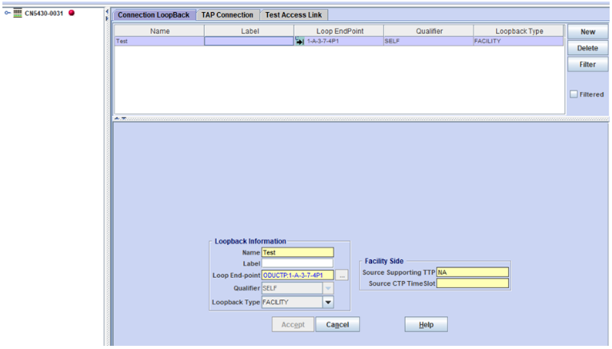Click the horizontal split pane divider arrows
Screen dimensions: 612x349
click(119, 118)
